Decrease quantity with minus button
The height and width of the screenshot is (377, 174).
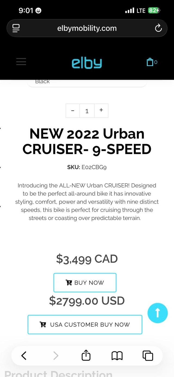click(73, 111)
